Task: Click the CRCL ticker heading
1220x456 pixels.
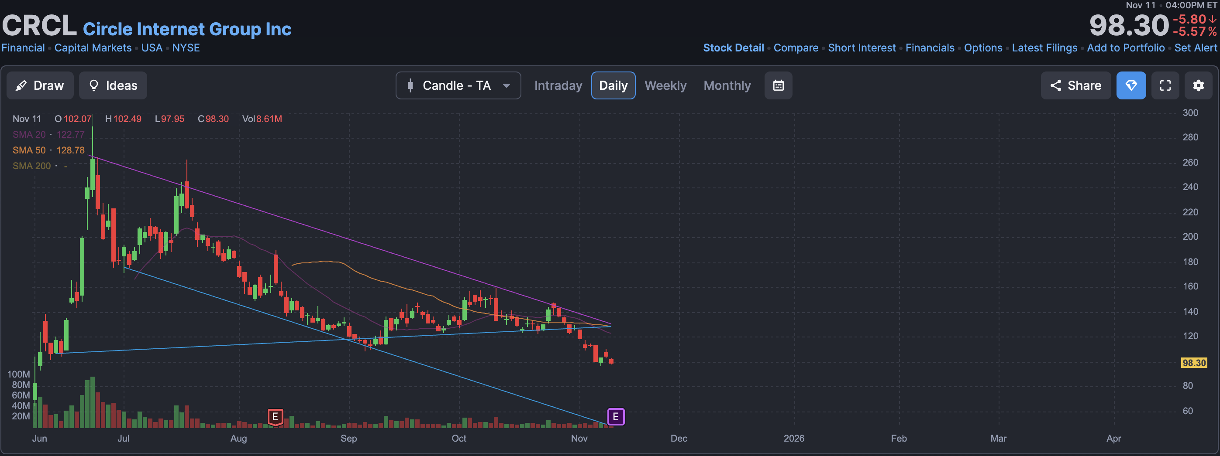Action: [x=39, y=26]
